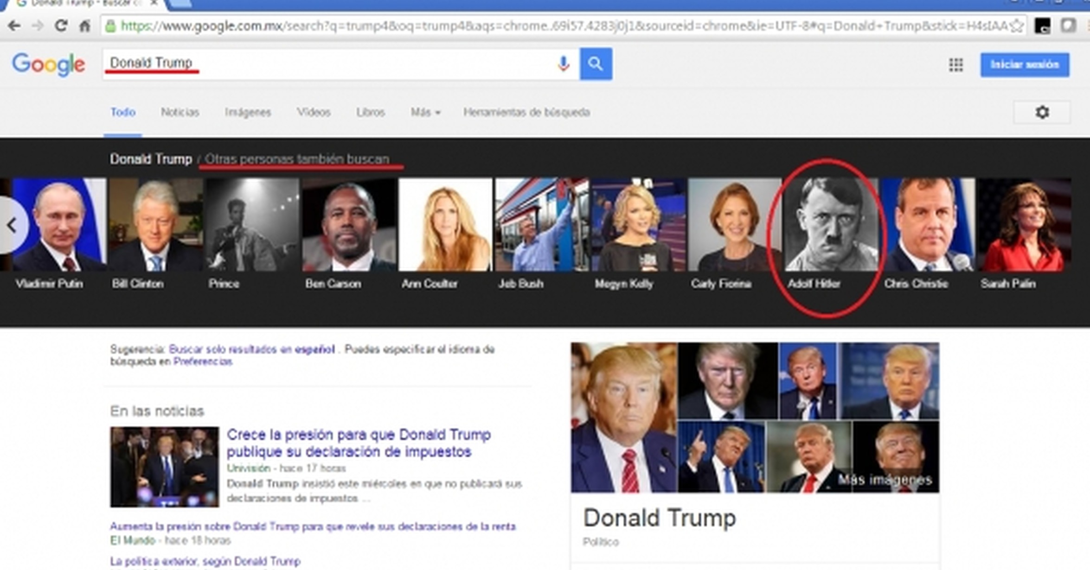The height and width of the screenshot is (570, 1090).
Task: Select the Bill Clinton thumbnail
Action: click(x=156, y=225)
